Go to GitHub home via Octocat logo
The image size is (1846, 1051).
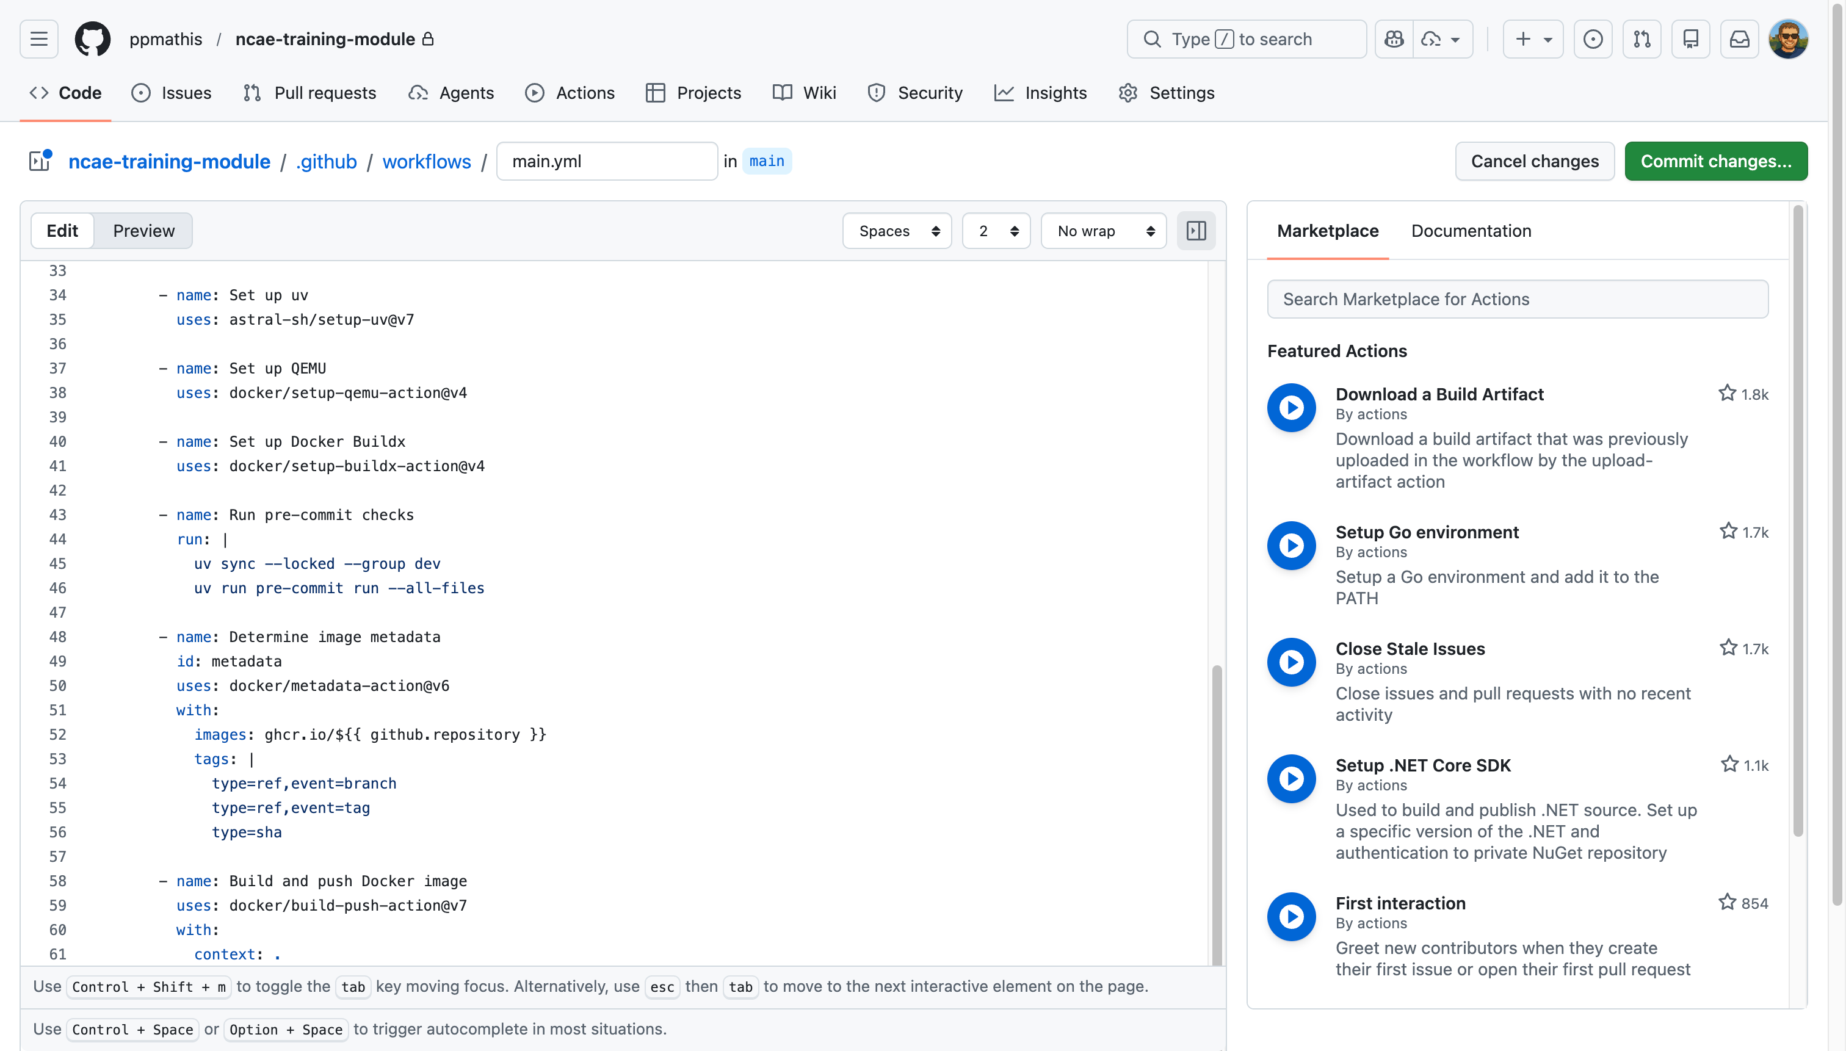point(92,39)
